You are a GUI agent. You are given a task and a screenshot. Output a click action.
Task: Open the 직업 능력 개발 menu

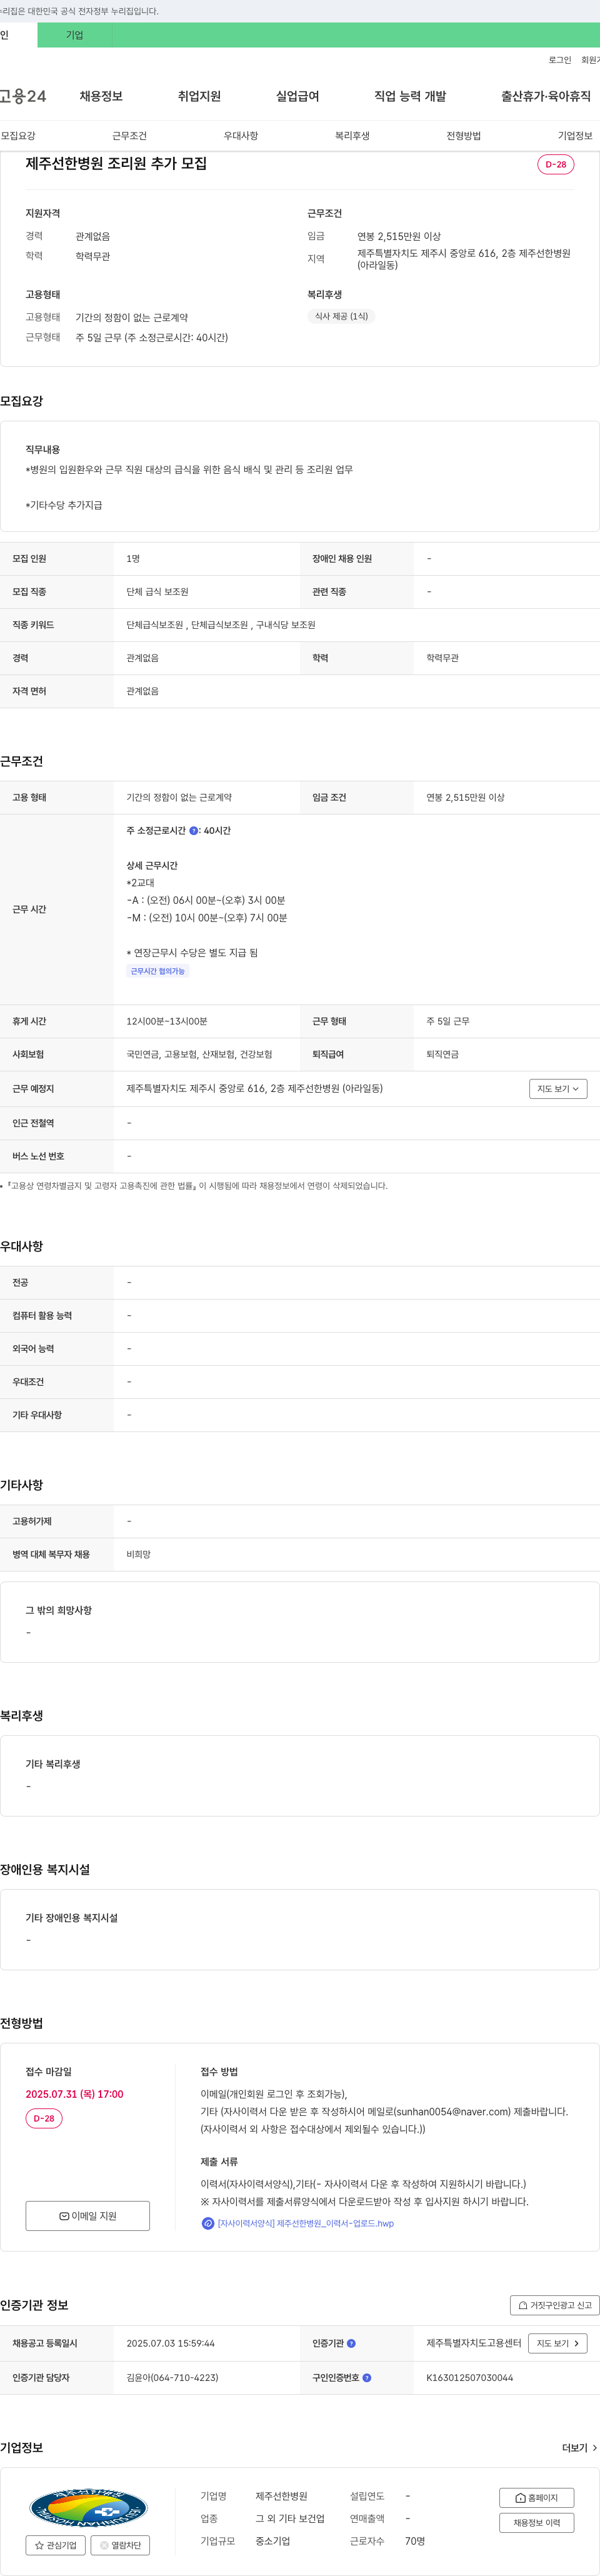410,96
